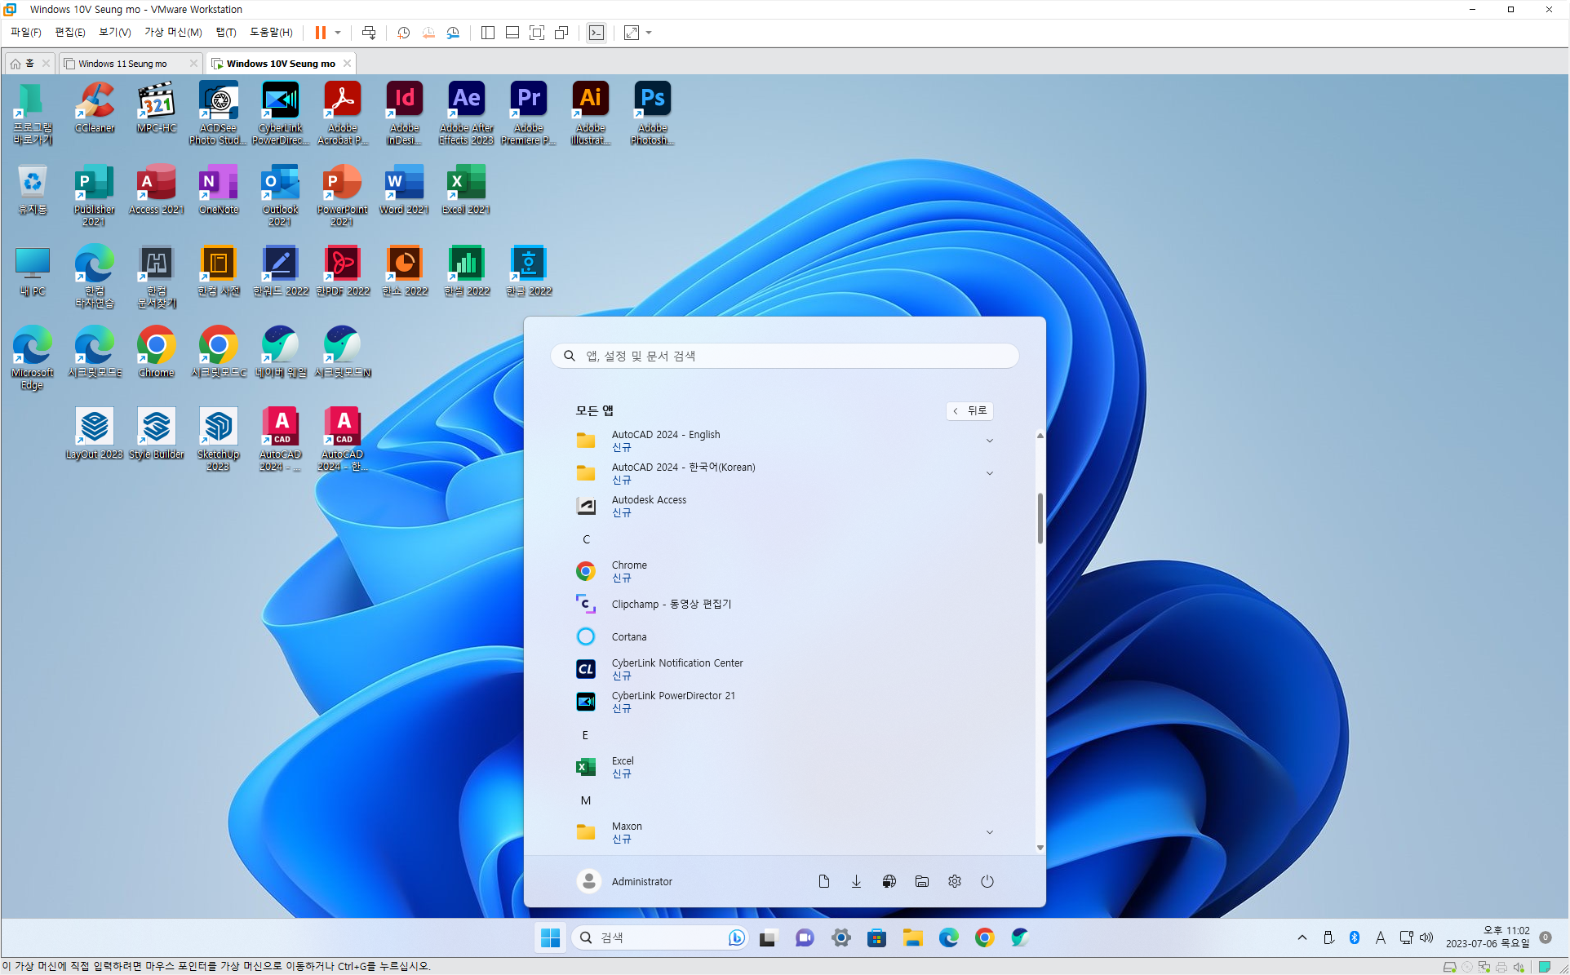Open Settings gear in Start menu footer
Image resolution: width=1570 pixels, height=975 pixels.
pos(954,881)
